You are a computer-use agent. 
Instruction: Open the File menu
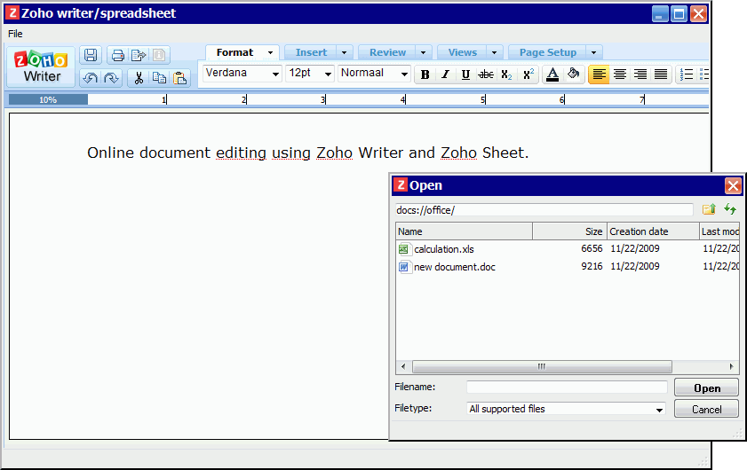[x=15, y=34]
